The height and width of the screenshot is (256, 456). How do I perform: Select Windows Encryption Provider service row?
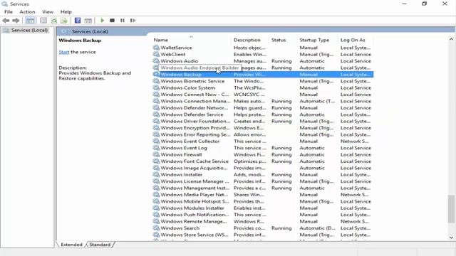(263, 128)
